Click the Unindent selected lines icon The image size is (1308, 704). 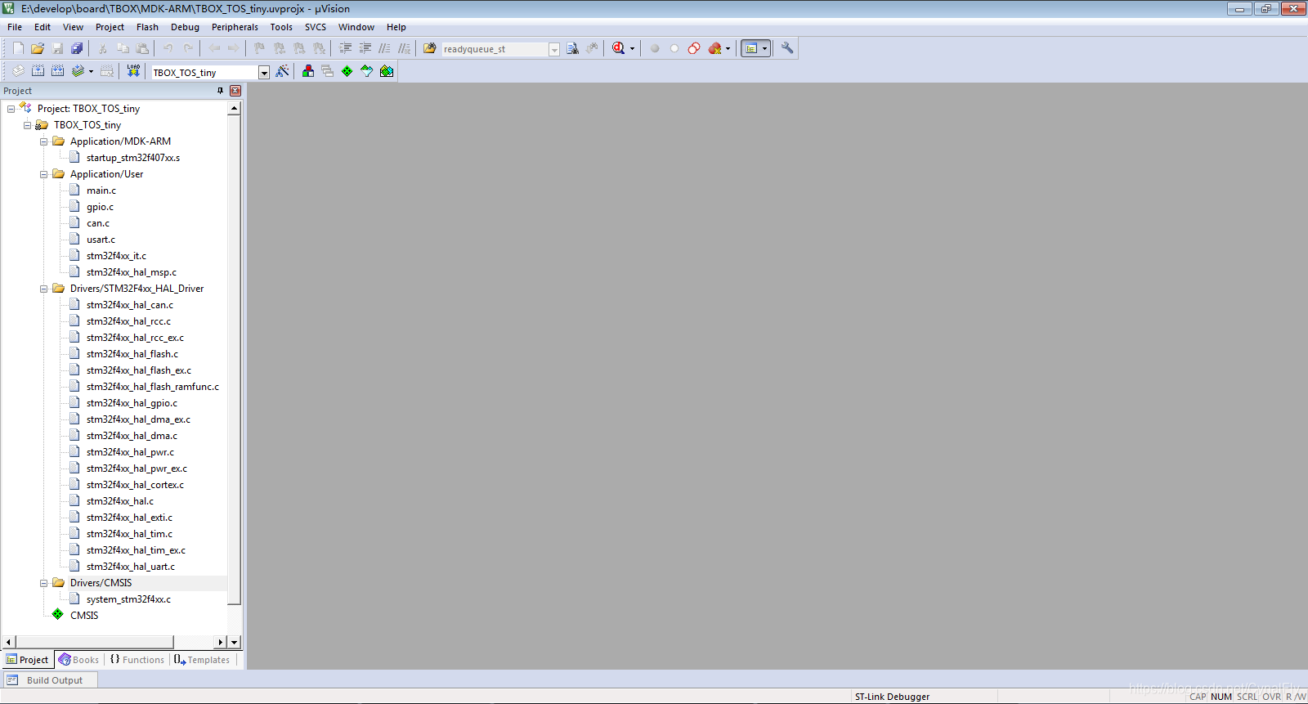pos(365,48)
